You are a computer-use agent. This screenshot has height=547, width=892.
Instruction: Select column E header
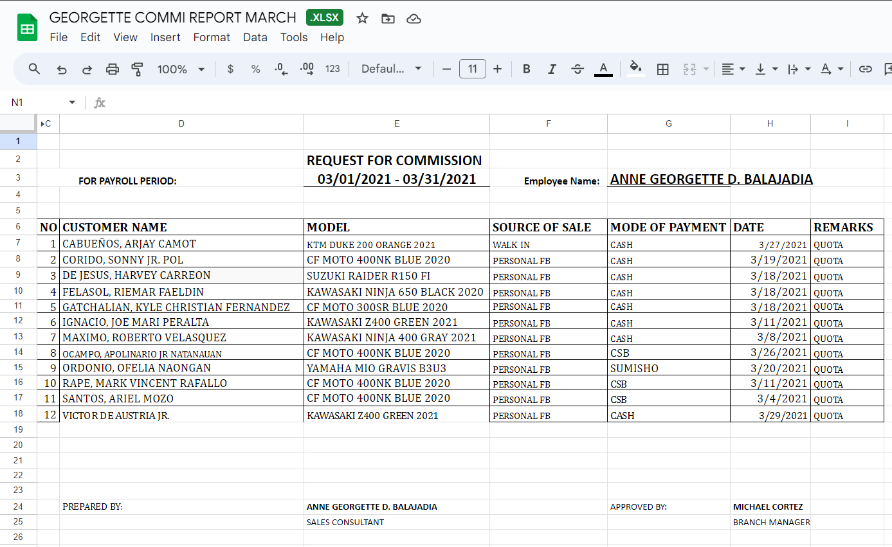(x=397, y=123)
